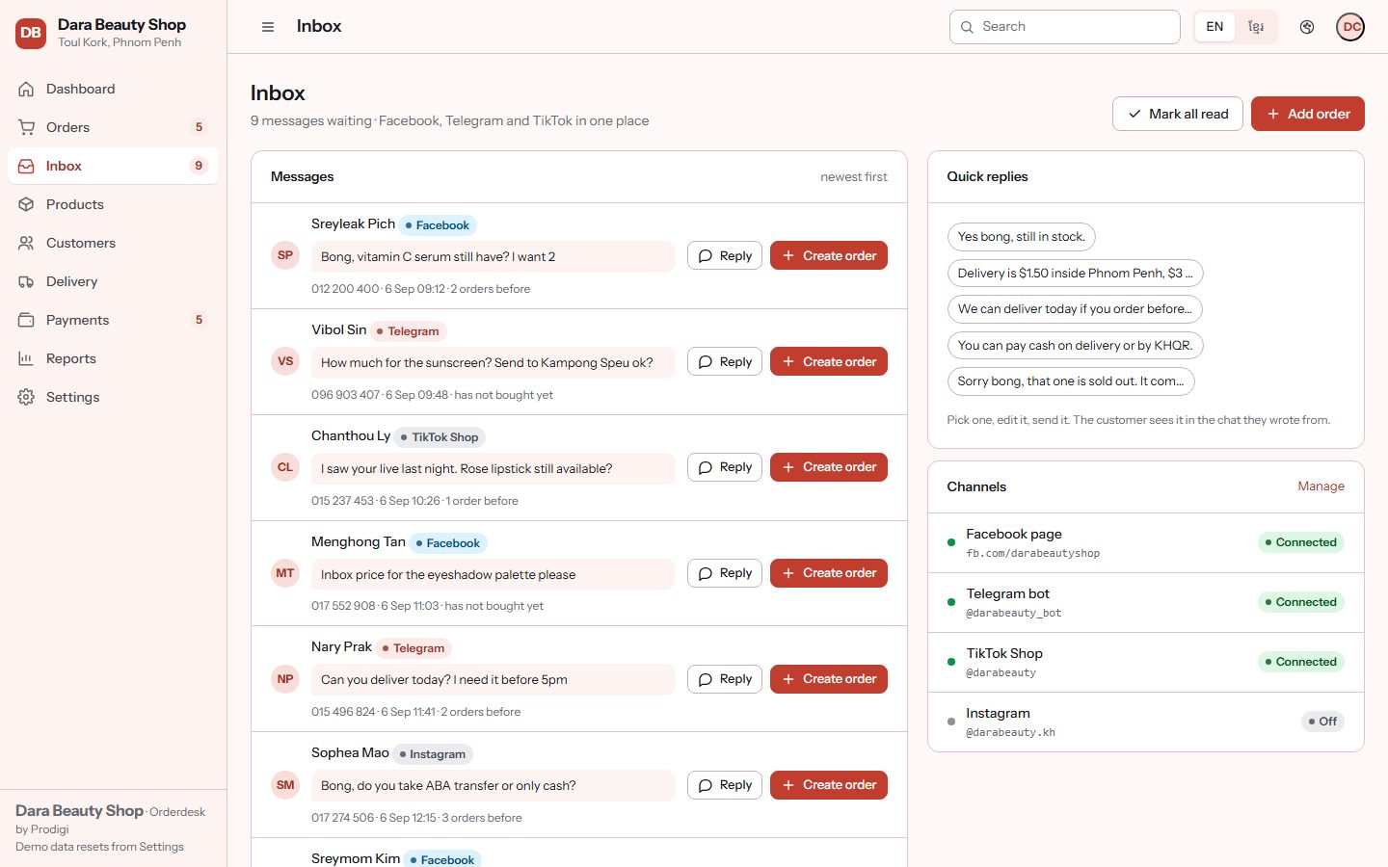Click the SP avatar for Sreyleak Pich

tap(285, 256)
